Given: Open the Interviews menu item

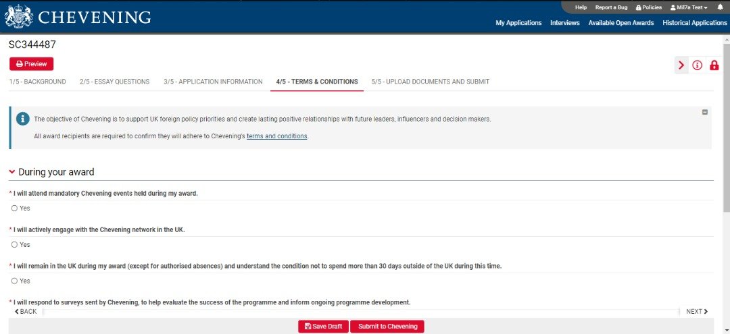Looking at the screenshot, I should pyautogui.click(x=564, y=23).
